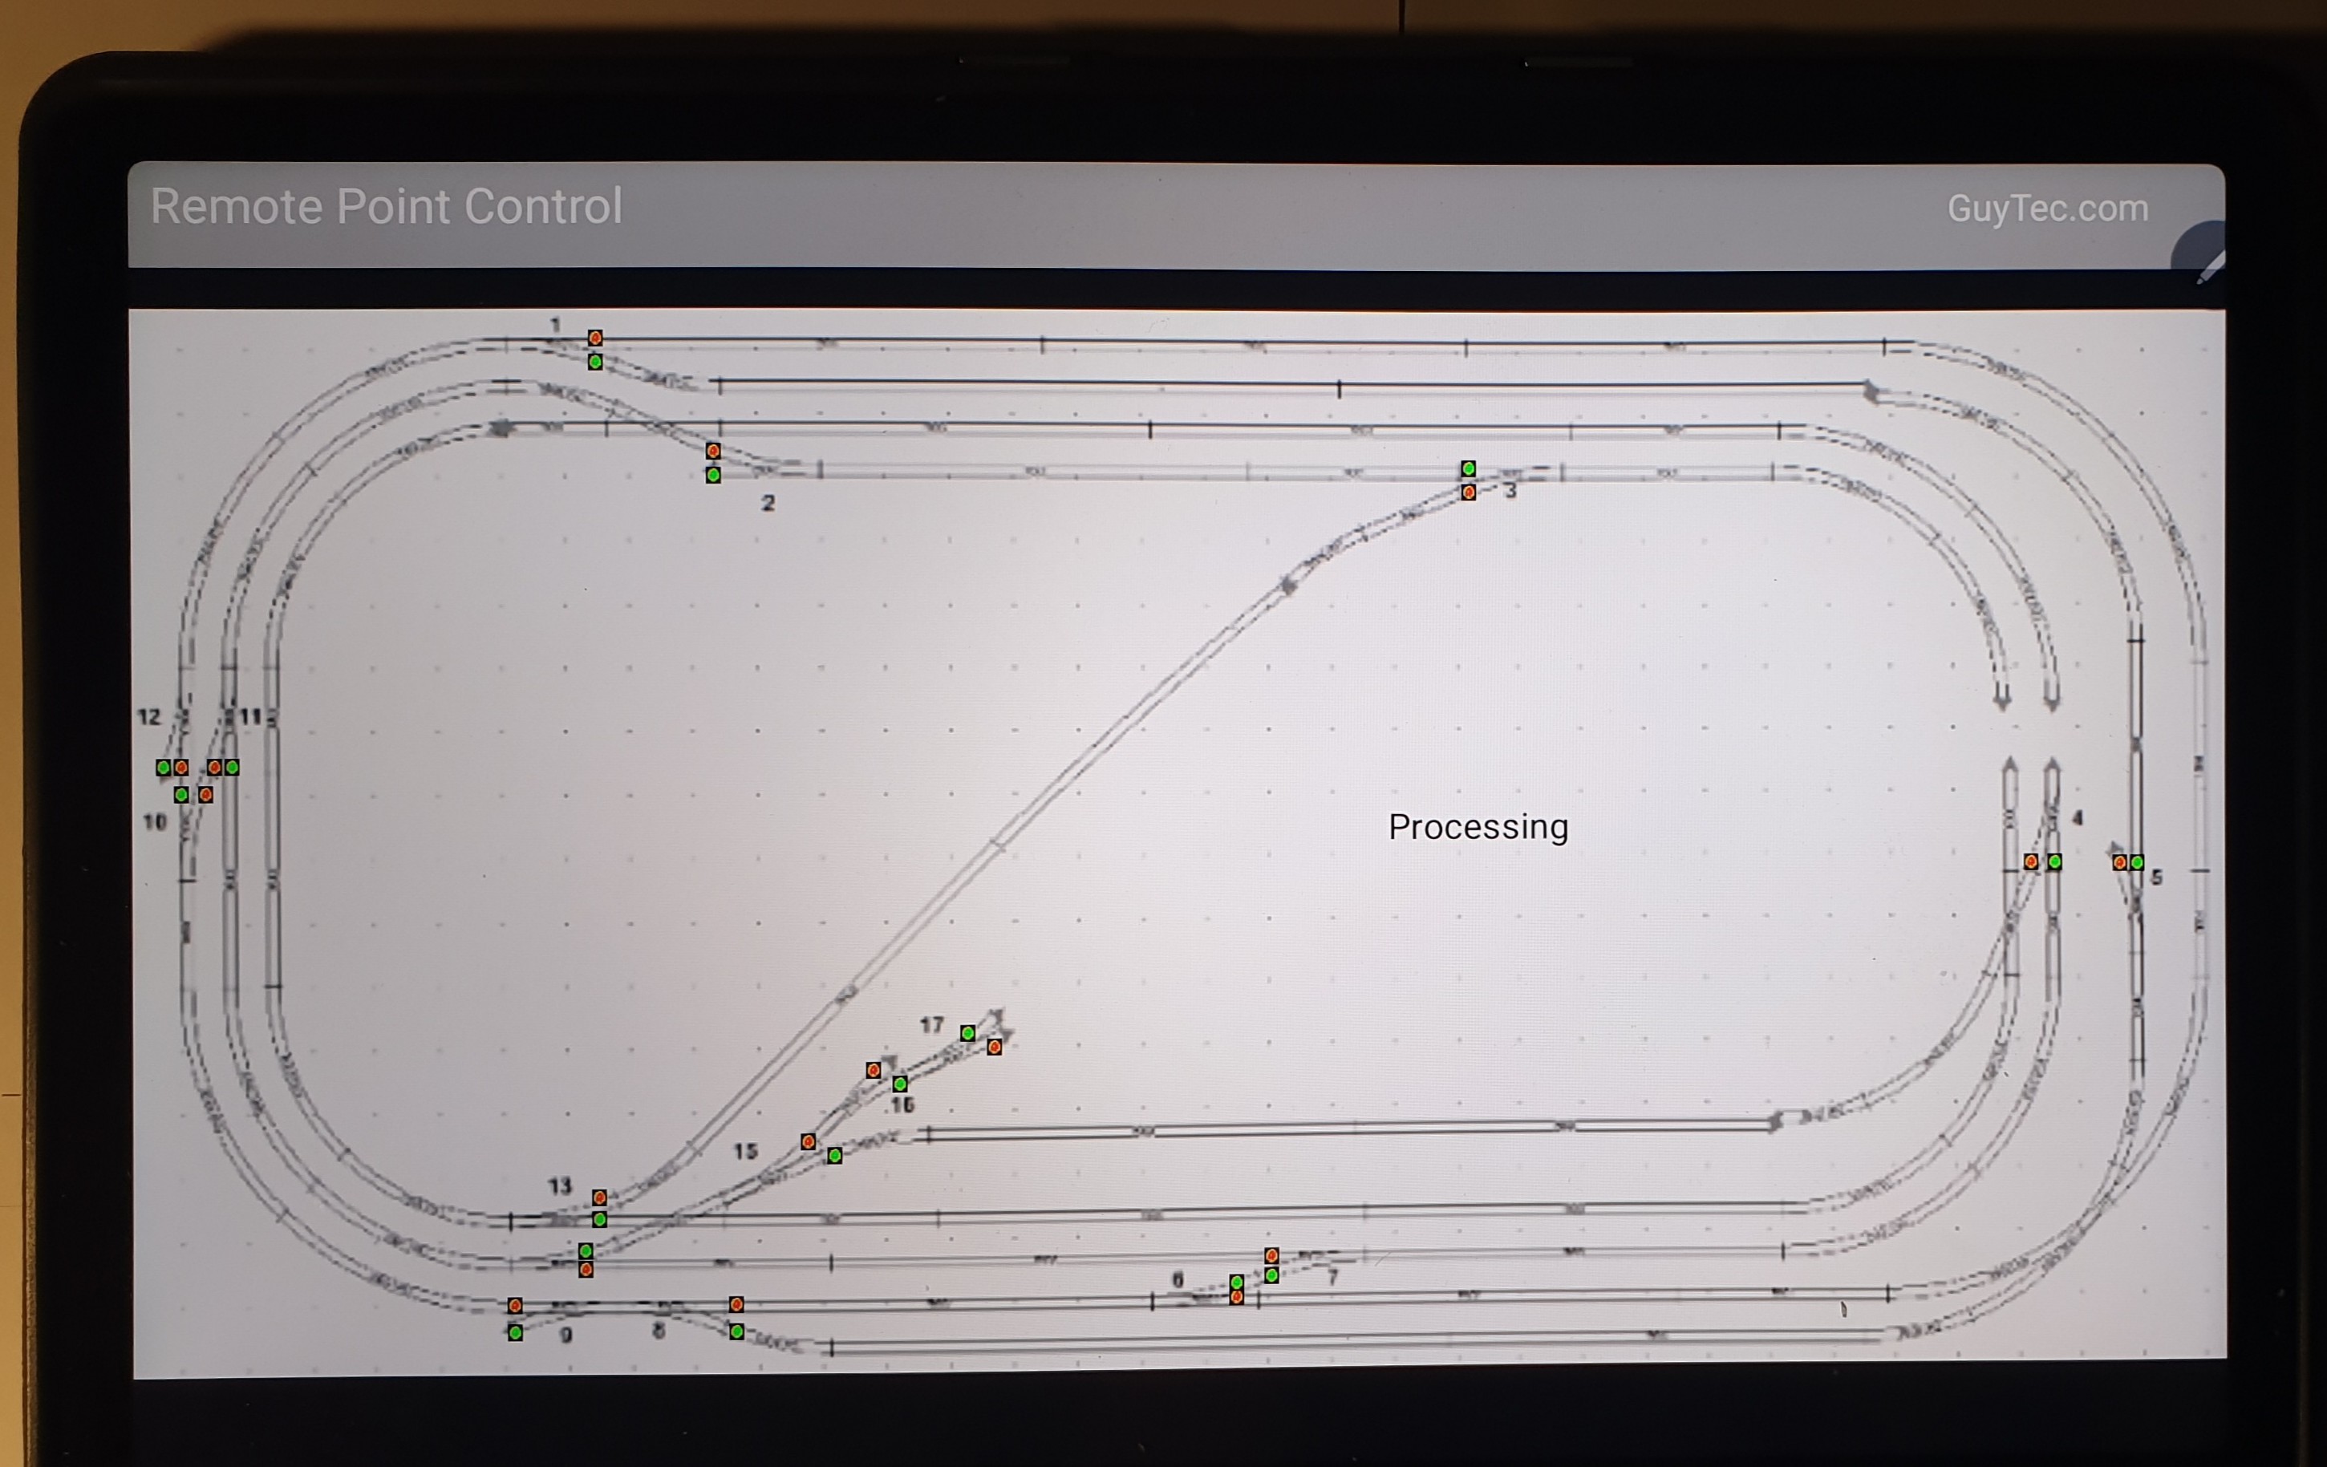Screen dimensions: 2327x1467
Task: Set point 15 with the red button
Action: coord(809,1142)
